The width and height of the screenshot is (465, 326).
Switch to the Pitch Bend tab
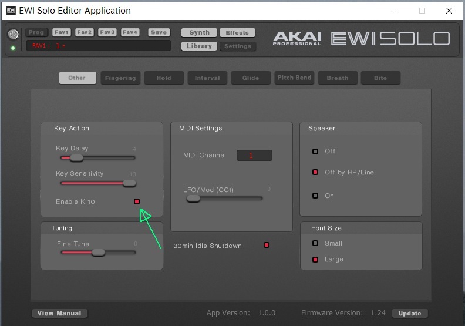point(294,78)
